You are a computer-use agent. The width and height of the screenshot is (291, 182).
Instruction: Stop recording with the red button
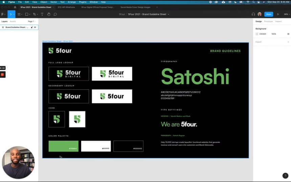pos(2,74)
